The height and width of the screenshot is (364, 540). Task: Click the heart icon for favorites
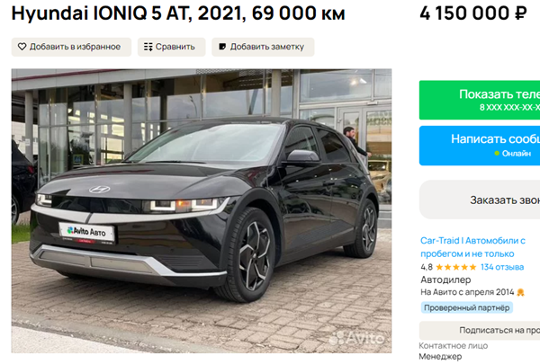click(22, 47)
